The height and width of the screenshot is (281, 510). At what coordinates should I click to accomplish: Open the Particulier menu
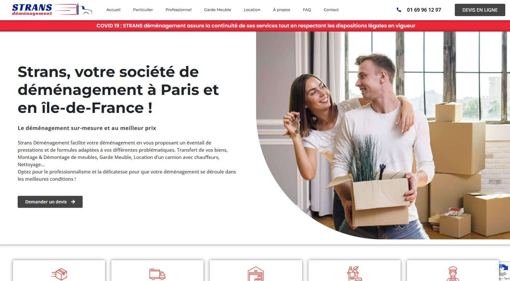click(143, 10)
